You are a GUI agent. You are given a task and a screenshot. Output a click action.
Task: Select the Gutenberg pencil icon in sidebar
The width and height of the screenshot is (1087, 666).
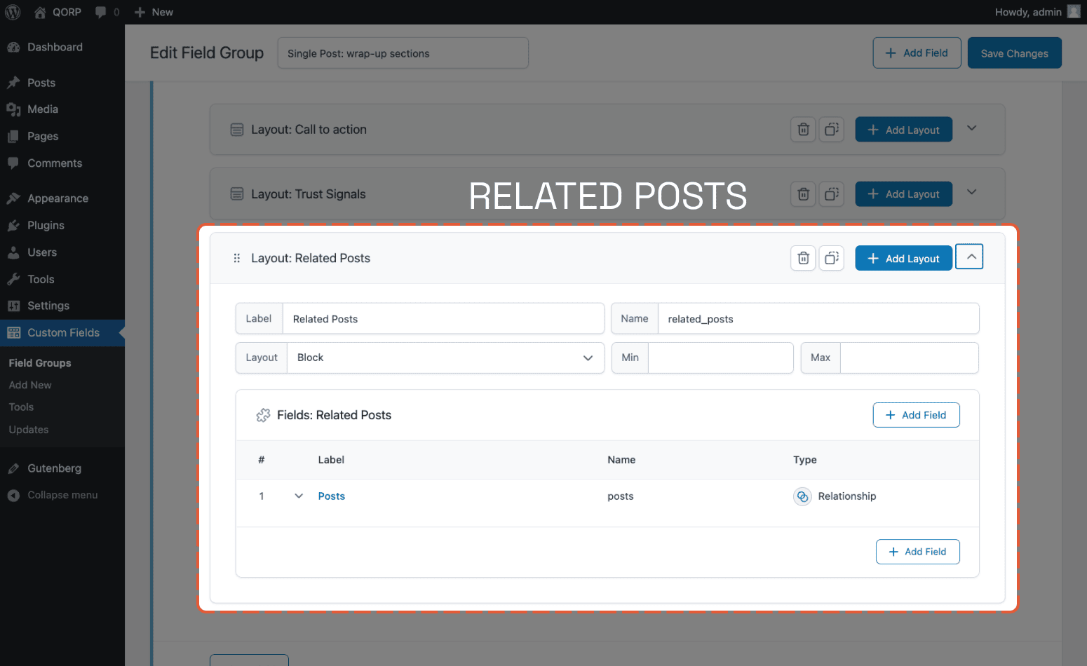coord(13,468)
